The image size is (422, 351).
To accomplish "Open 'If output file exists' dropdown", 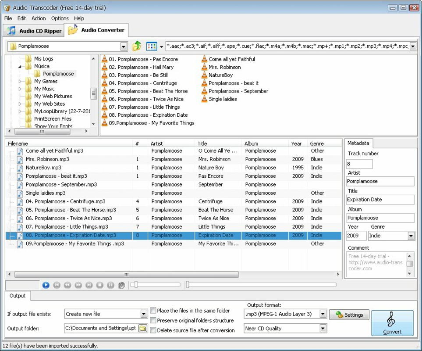I will pos(144,314).
